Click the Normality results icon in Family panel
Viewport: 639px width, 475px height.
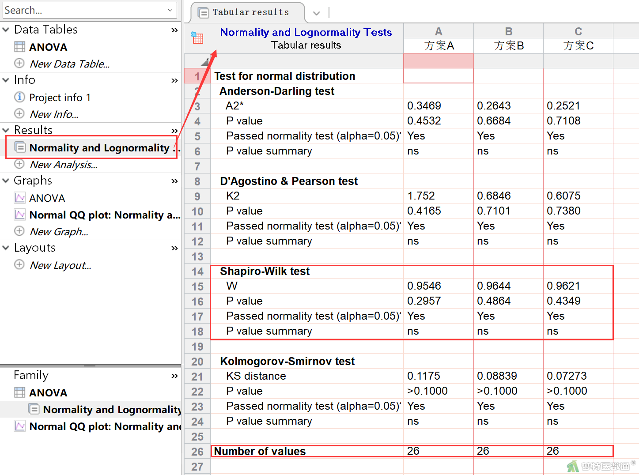click(x=34, y=409)
